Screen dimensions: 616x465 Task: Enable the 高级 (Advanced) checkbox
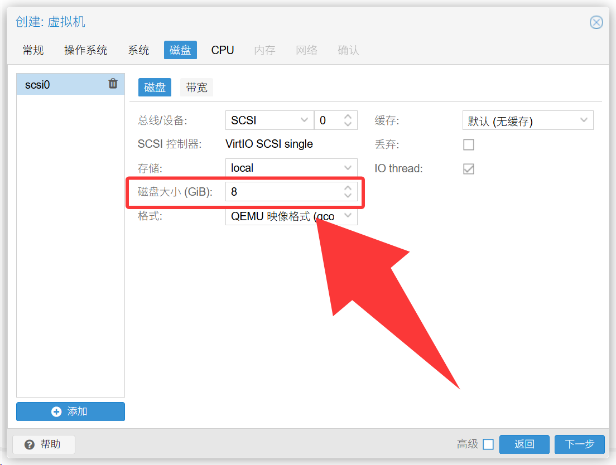point(488,444)
